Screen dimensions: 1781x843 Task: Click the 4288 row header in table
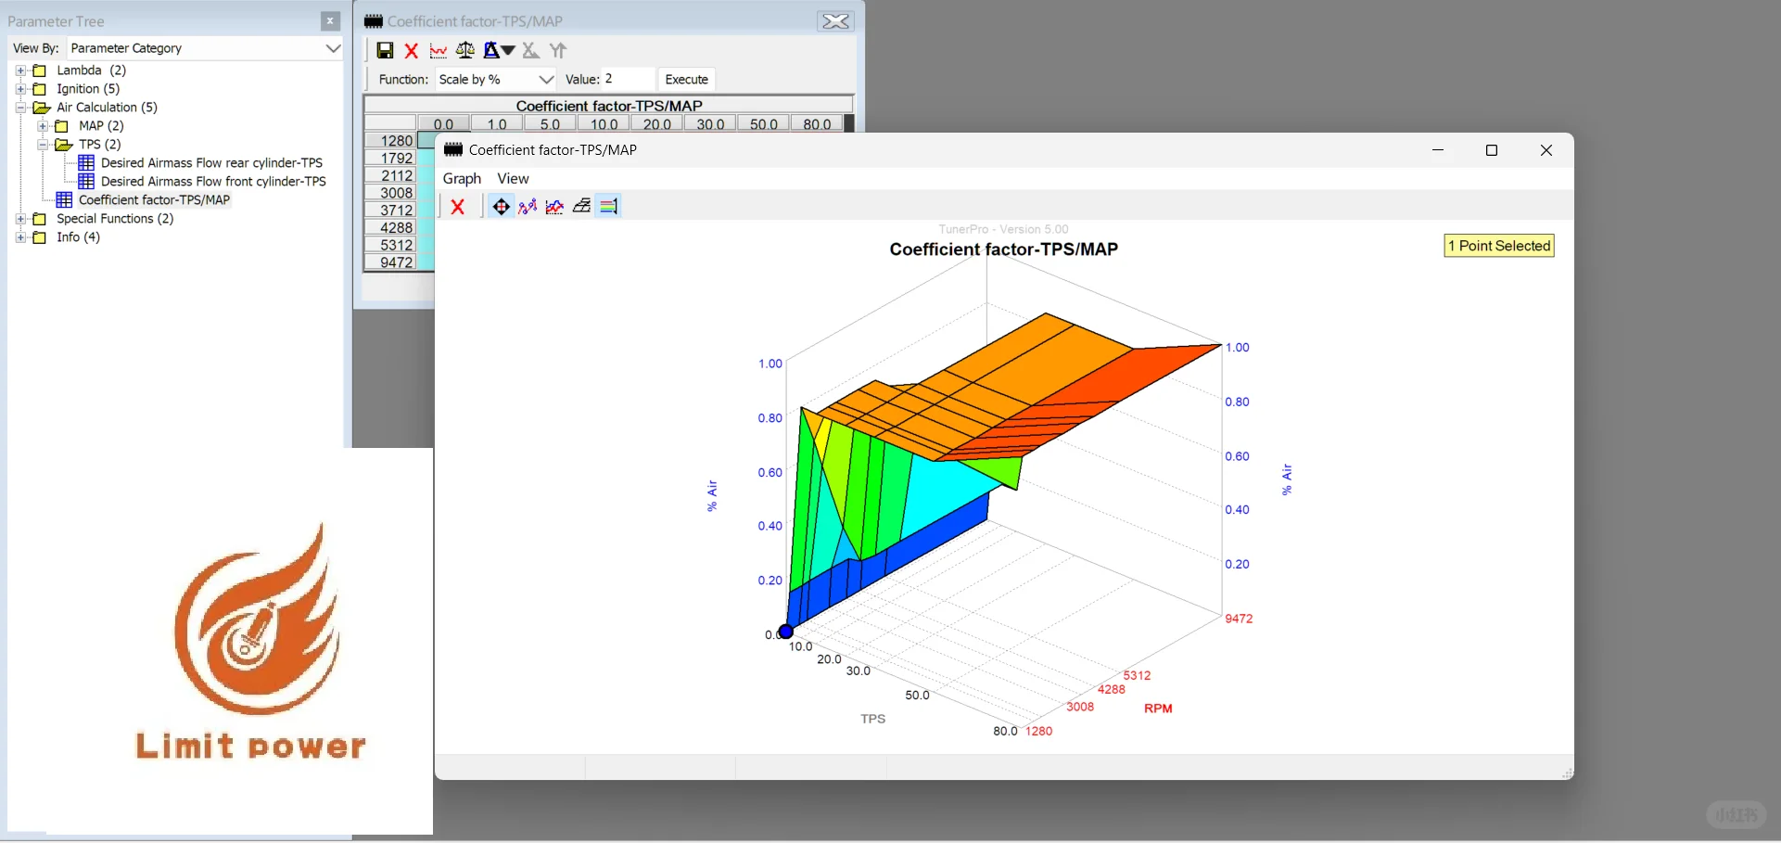390,228
